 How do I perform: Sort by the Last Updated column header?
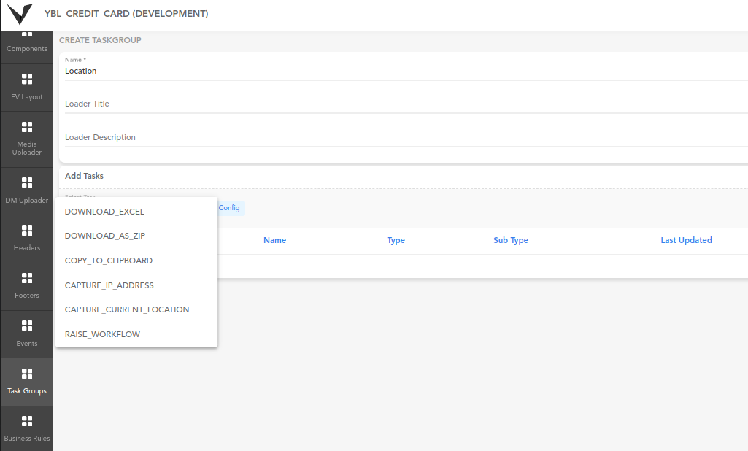(x=686, y=240)
